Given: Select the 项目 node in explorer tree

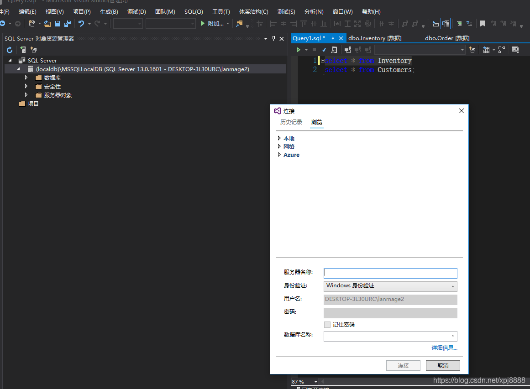Looking at the screenshot, I should coord(33,104).
